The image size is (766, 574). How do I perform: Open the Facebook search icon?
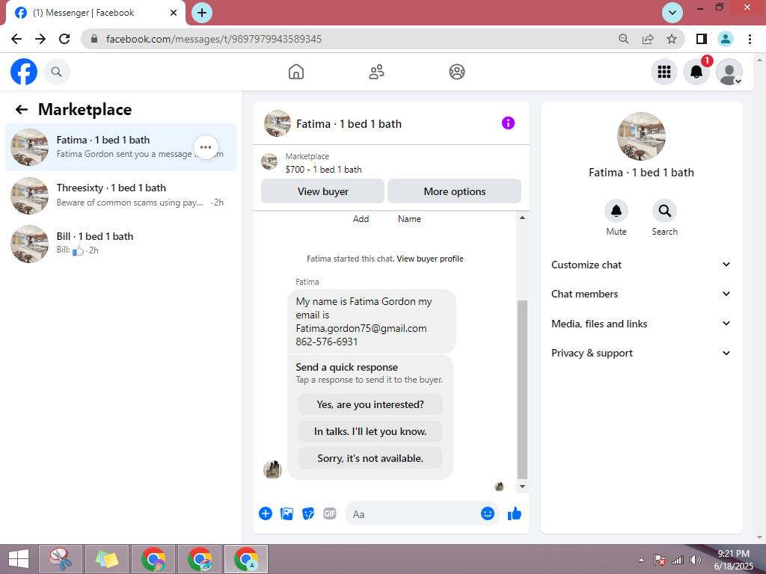[57, 72]
